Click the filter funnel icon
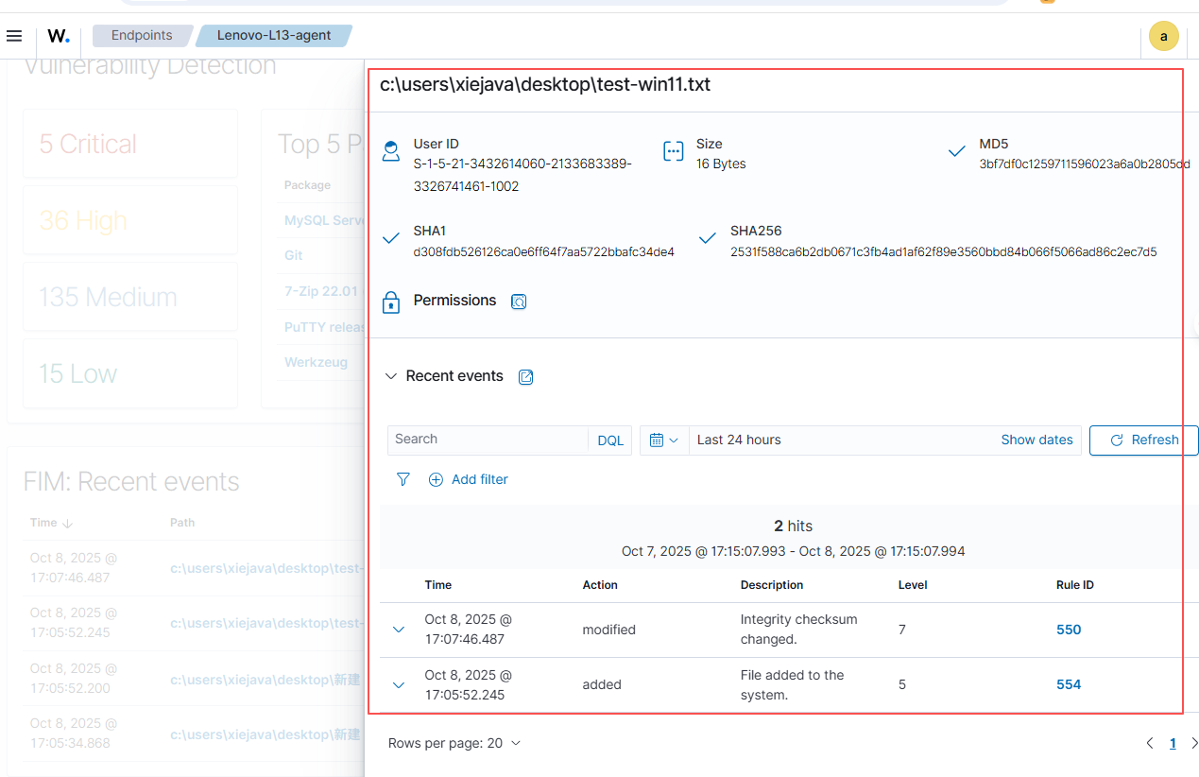 pos(403,479)
